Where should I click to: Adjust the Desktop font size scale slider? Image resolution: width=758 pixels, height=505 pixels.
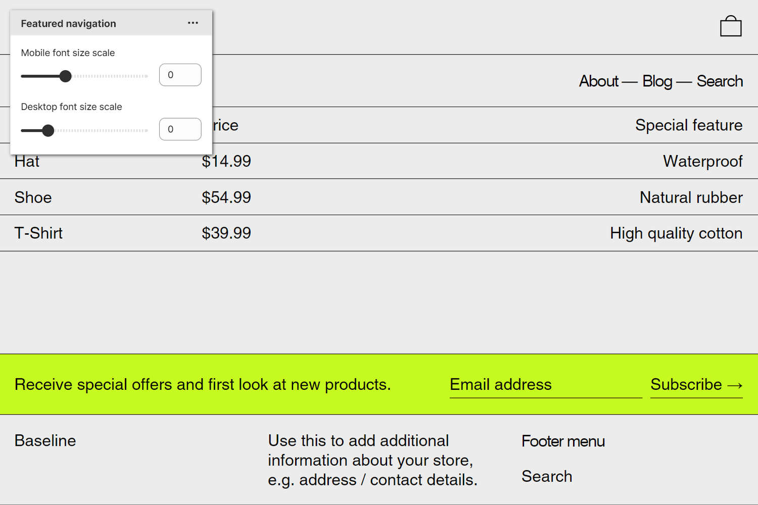[49, 130]
